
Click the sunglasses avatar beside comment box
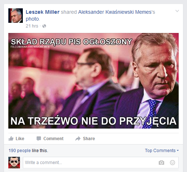pos(14,163)
